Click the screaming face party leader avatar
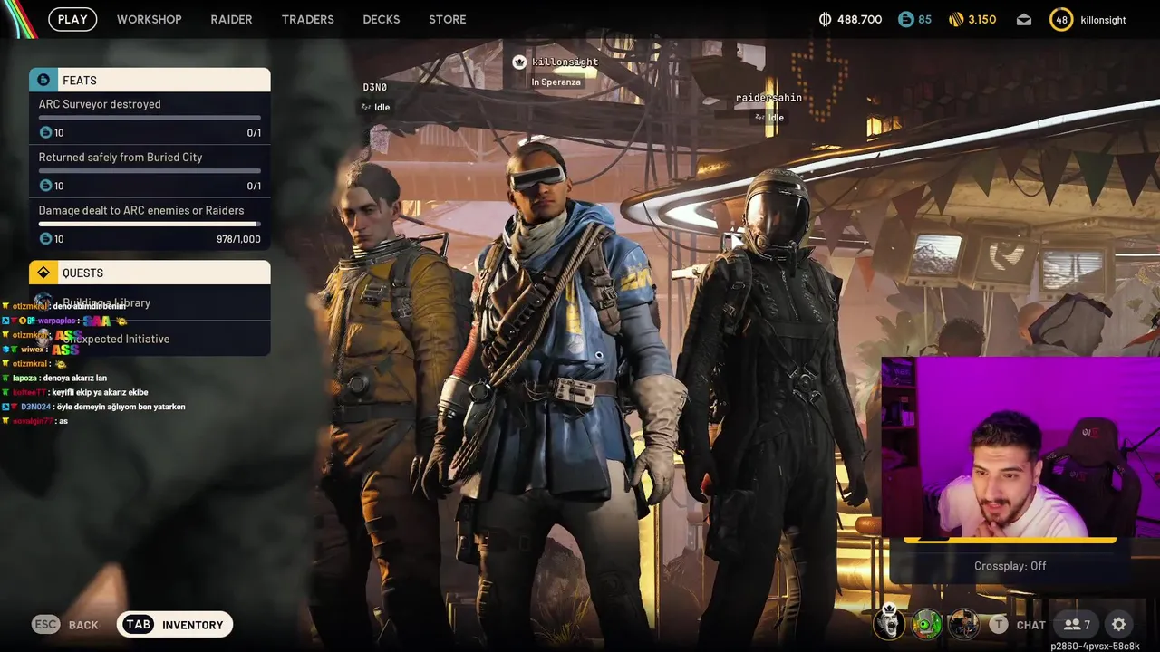The image size is (1160, 652). [890, 623]
